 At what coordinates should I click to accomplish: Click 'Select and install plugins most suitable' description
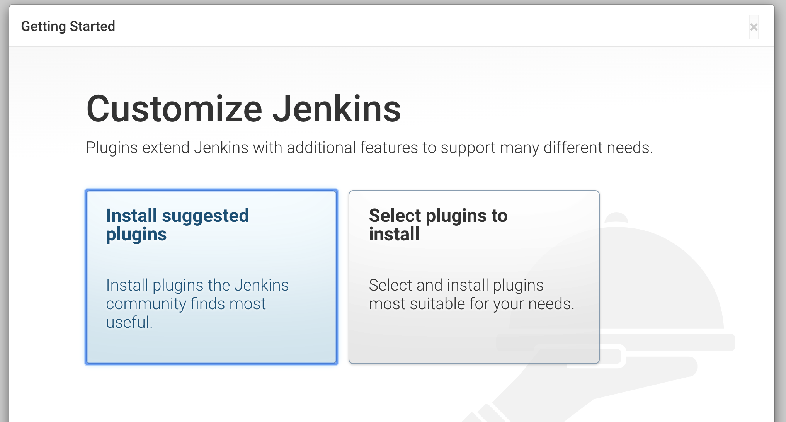[x=456, y=286]
